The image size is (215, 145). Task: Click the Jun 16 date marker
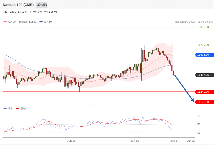coord(135,141)
